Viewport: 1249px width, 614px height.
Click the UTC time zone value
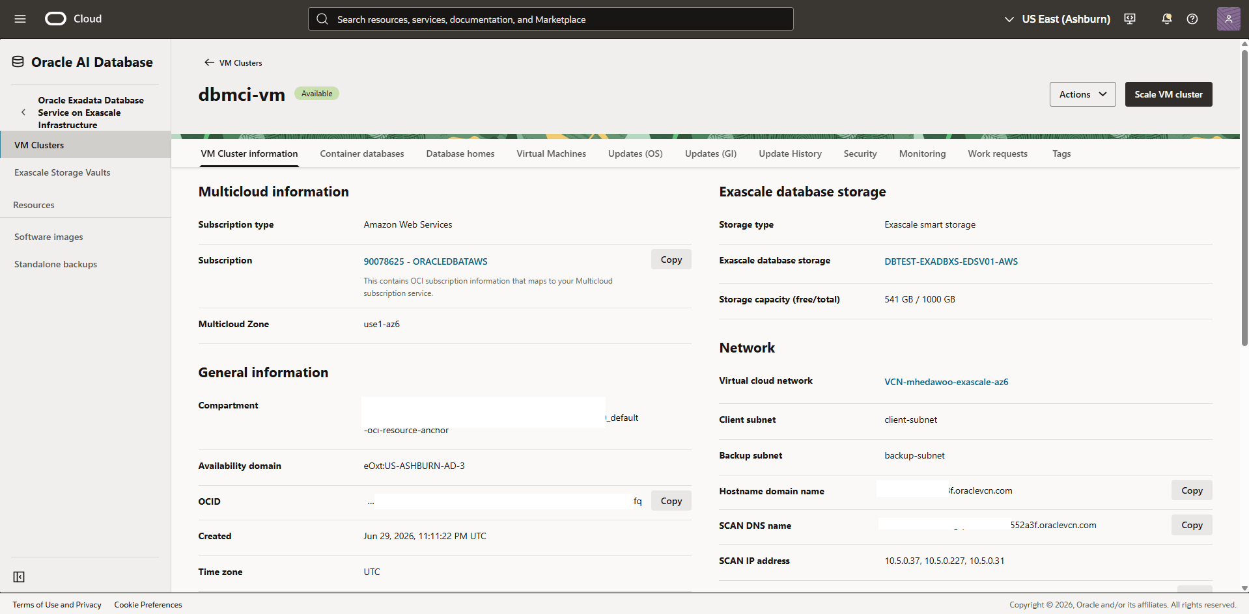[372, 572]
